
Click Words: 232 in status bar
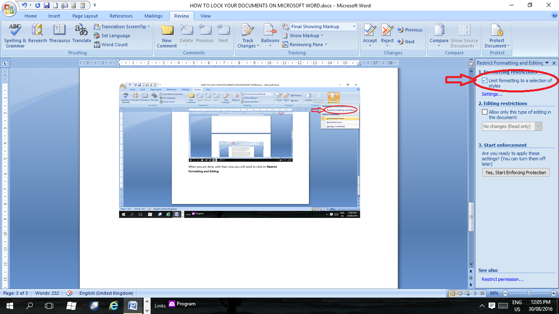[47, 293]
